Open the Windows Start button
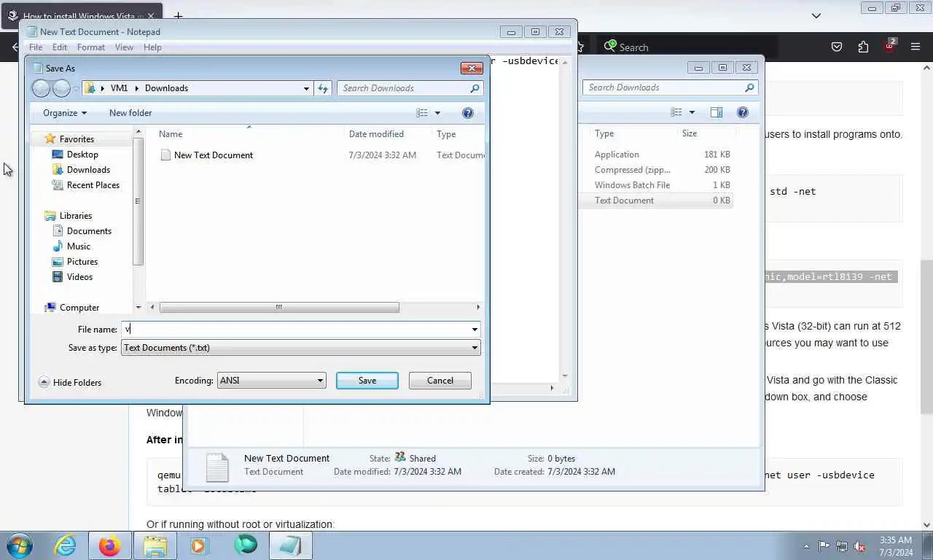The image size is (933, 560). coord(19,545)
